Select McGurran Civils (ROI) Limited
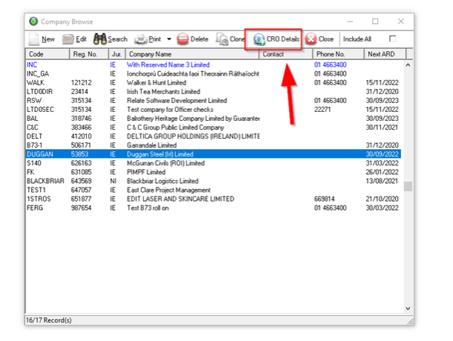This screenshot has width=453, height=341. (x=213, y=163)
